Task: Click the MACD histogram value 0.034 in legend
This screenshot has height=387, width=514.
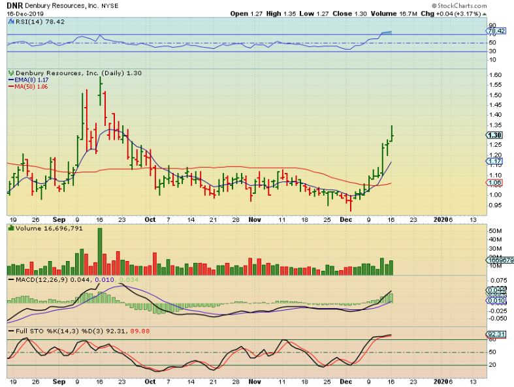Action: pos(129,280)
